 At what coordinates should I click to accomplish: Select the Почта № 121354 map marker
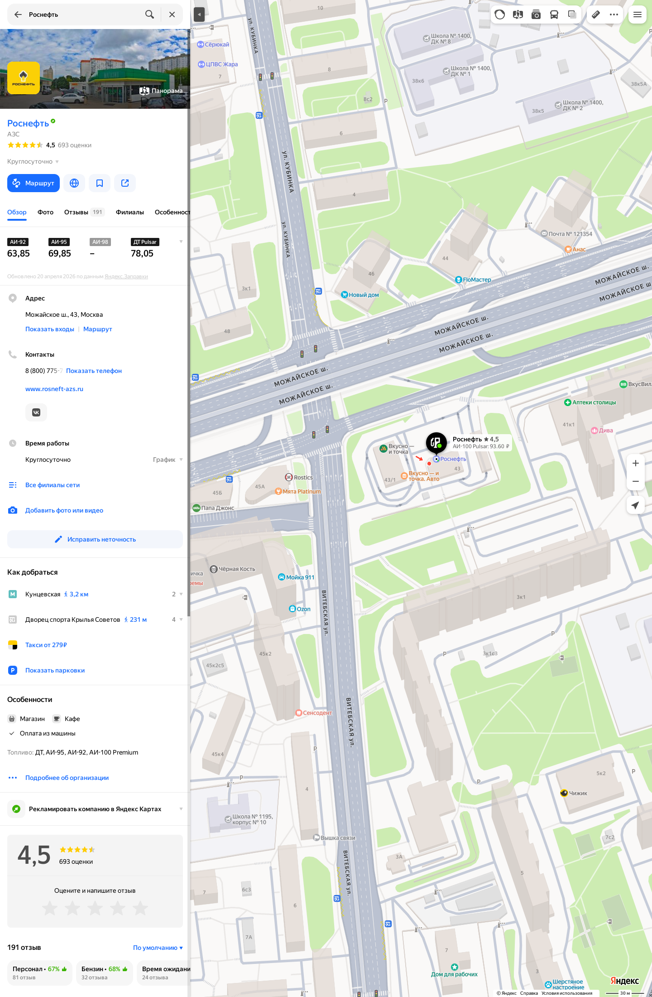click(545, 234)
